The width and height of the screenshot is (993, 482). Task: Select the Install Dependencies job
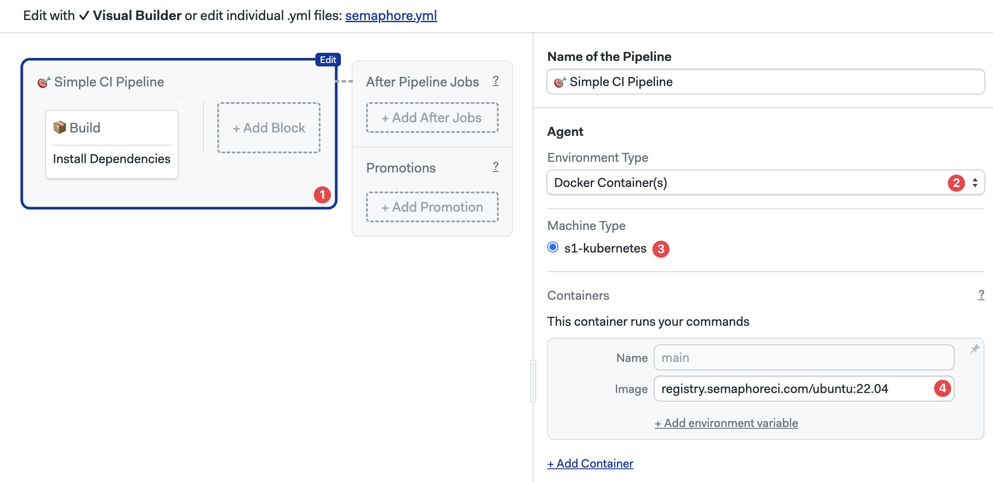click(x=112, y=159)
